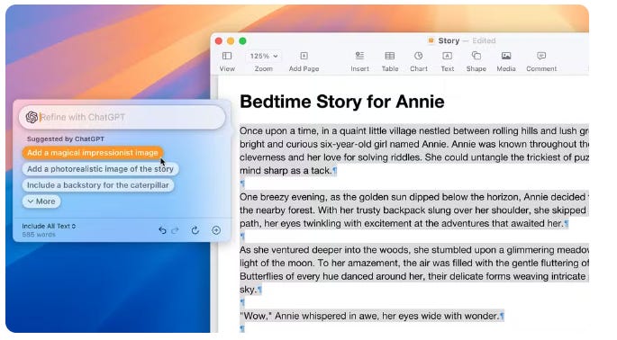Image resolution: width=617 pixels, height=340 pixels.
Task: Click the Suggested by ChatGPT label
Action: click(66, 139)
